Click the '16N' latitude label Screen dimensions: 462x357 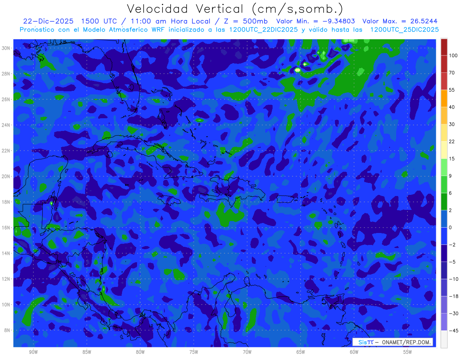point(7,228)
